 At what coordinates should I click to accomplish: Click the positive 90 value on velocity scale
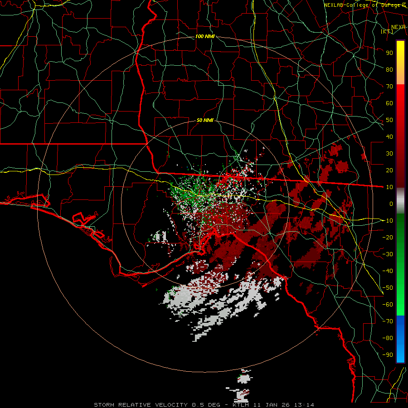tap(389, 53)
